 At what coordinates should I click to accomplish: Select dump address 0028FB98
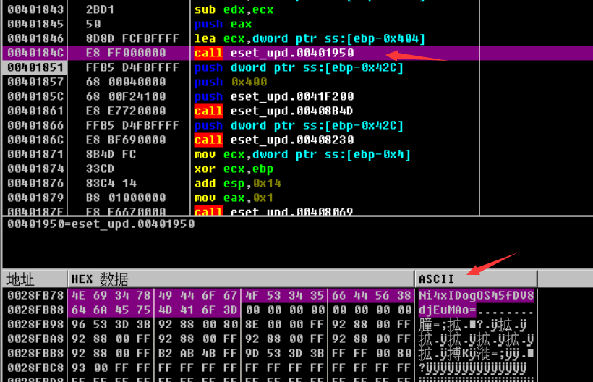(35, 325)
